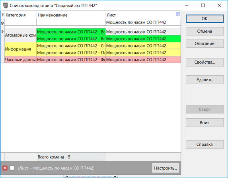Open the Свойства... dialog
Viewport: 228px width, 178px height.
(205, 62)
